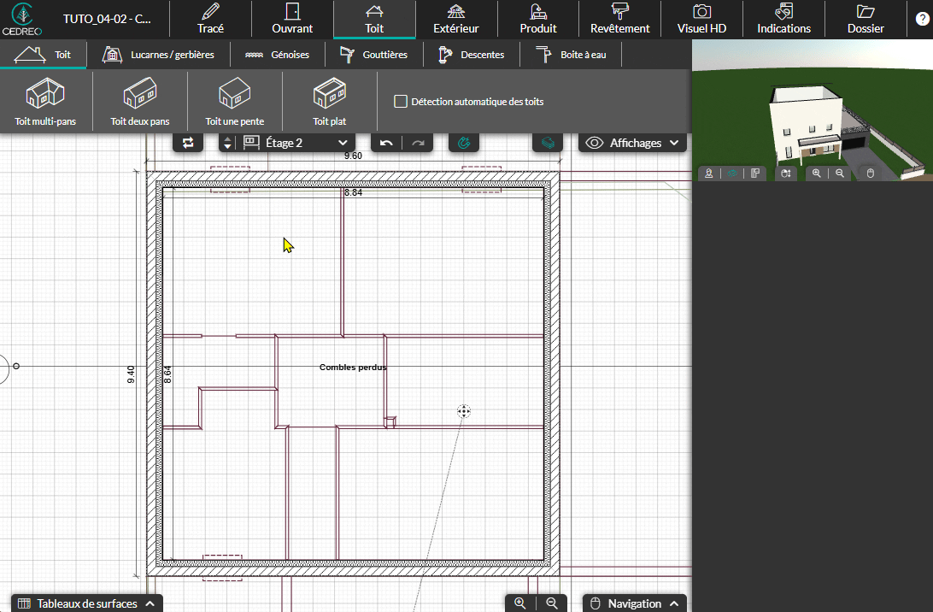Zoom in on the 2D plan

point(519,603)
